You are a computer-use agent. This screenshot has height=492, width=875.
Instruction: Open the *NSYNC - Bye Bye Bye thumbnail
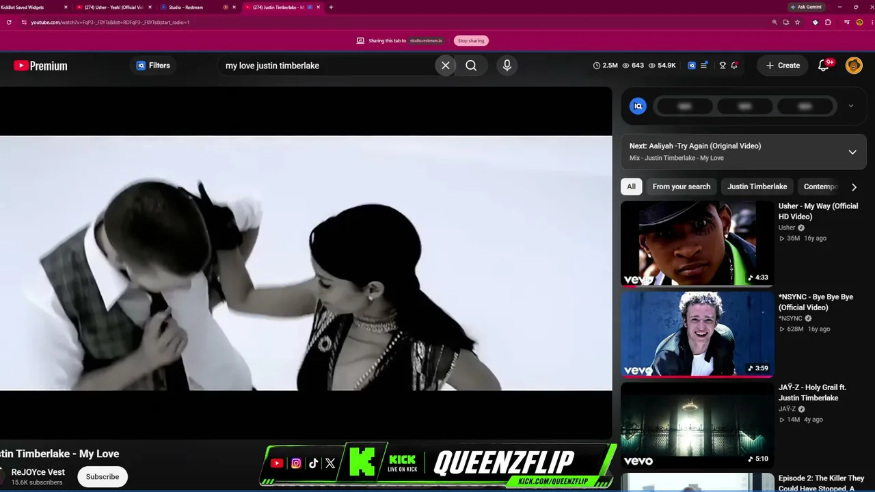(x=697, y=334)
